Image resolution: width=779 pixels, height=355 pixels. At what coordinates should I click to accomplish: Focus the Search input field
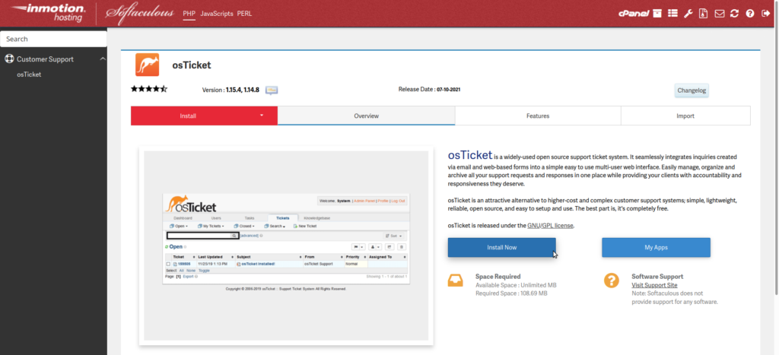pyautogui.click(x=53, y=39)
